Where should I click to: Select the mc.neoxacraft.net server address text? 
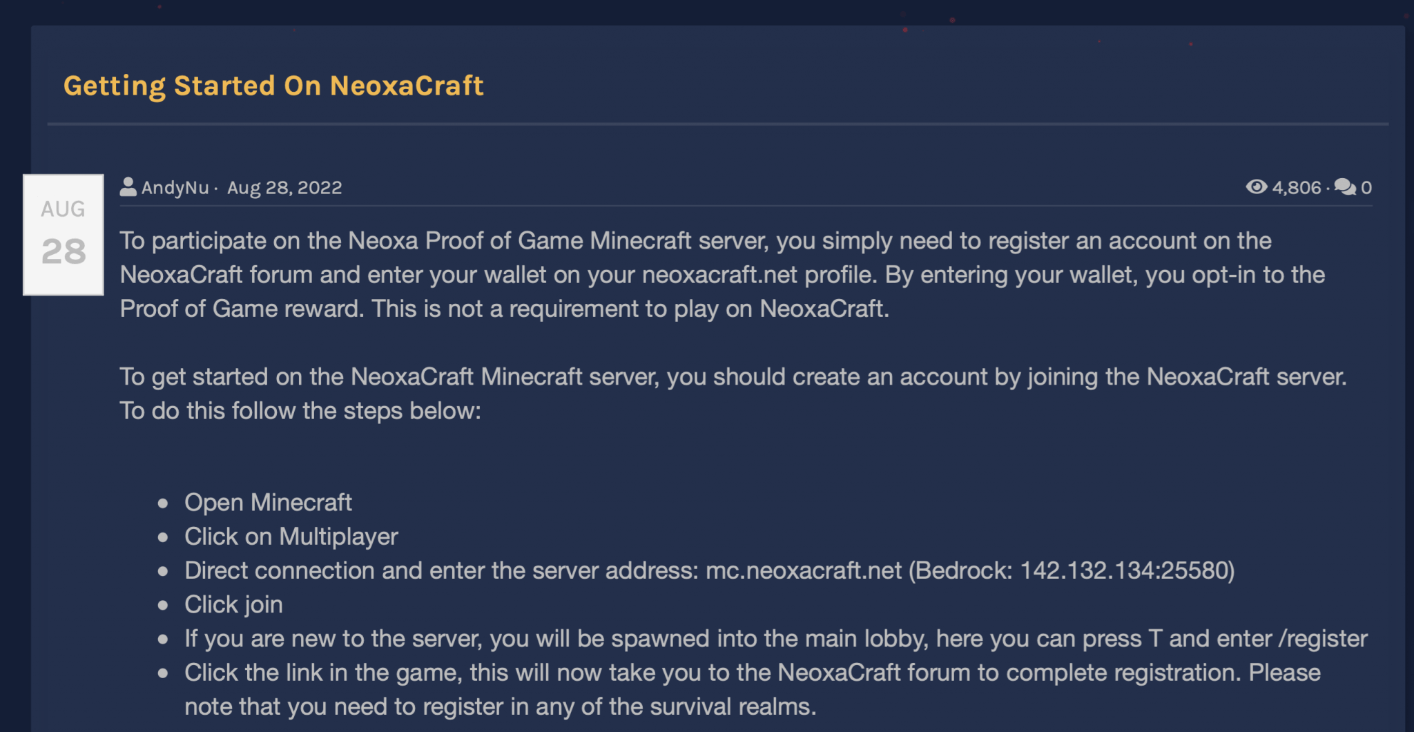(x=802, y=570)
